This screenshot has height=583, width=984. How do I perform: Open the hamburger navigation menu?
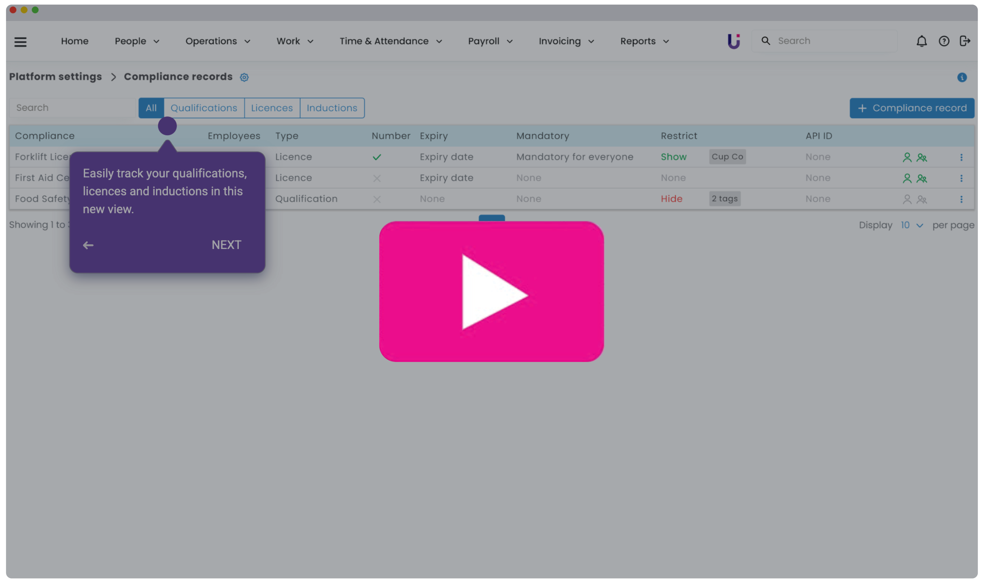click(x=20, y=42)
